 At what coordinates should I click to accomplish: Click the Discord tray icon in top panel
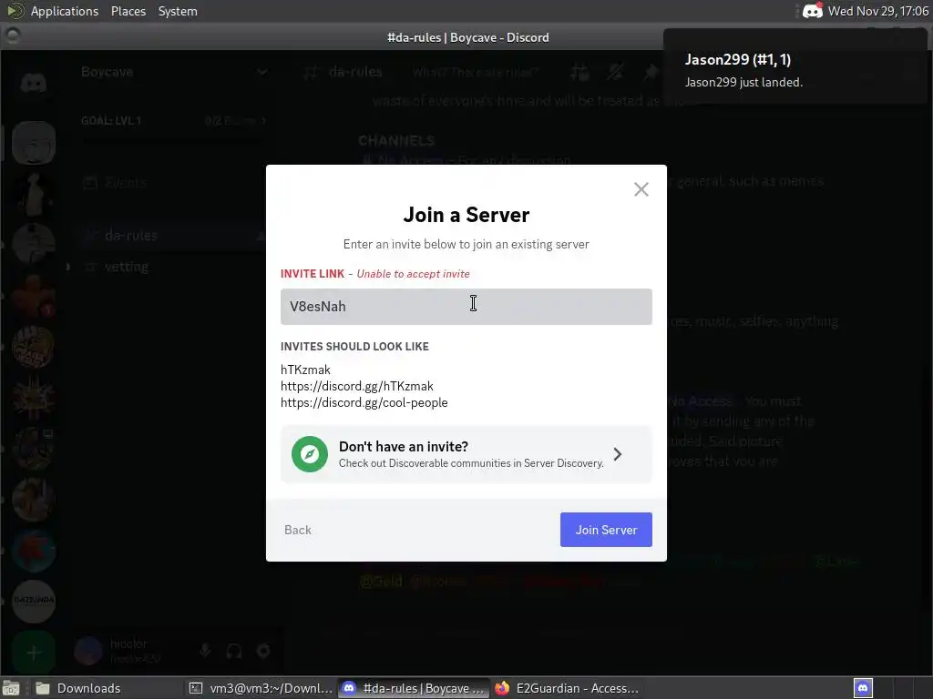click(x=812, y=11)
